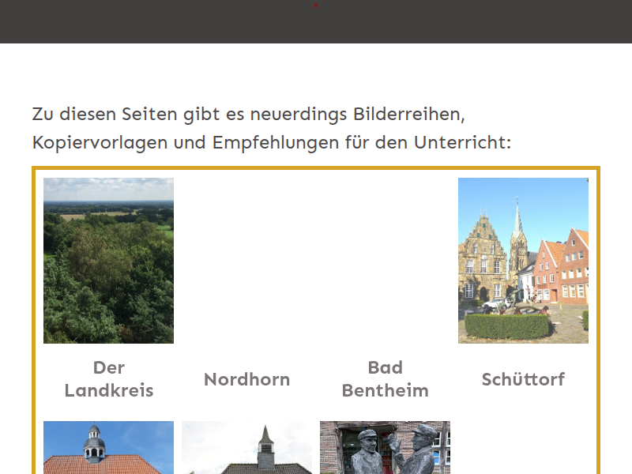
Task: Click the yellow gallery border at top
Action: [x=316, y=168]
